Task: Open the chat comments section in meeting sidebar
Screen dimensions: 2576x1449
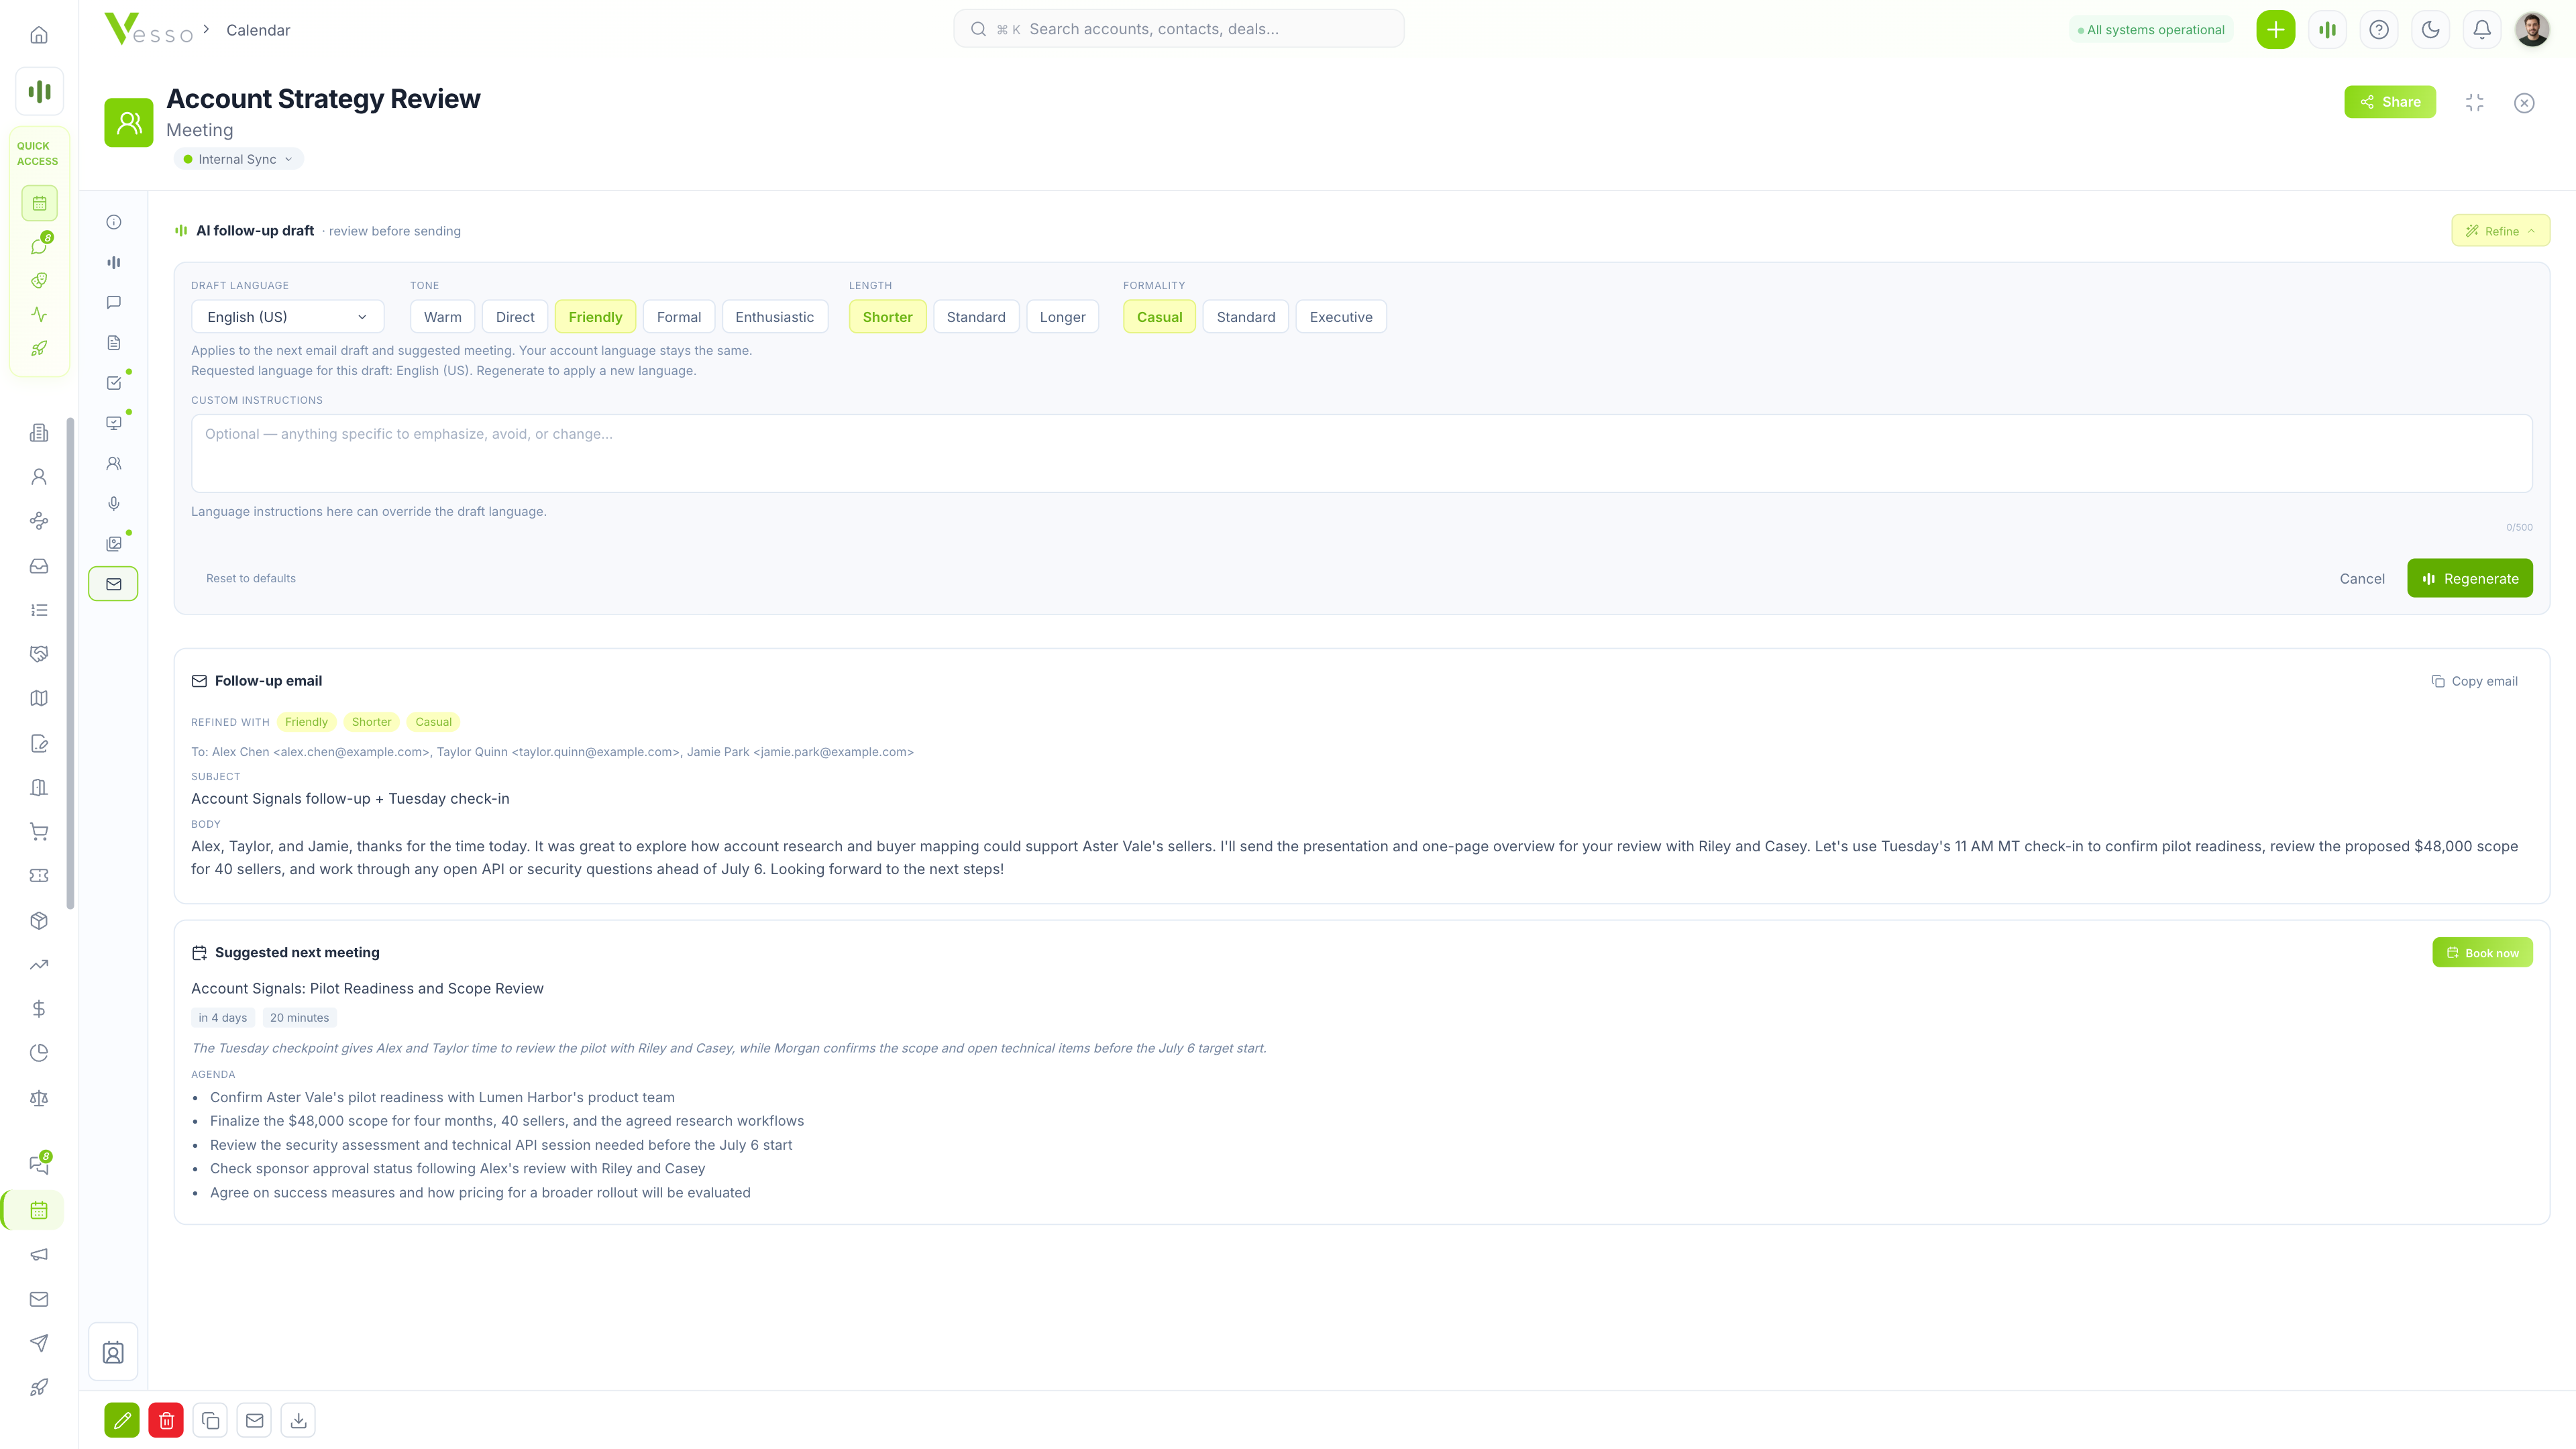Action: tap(114, 302)
